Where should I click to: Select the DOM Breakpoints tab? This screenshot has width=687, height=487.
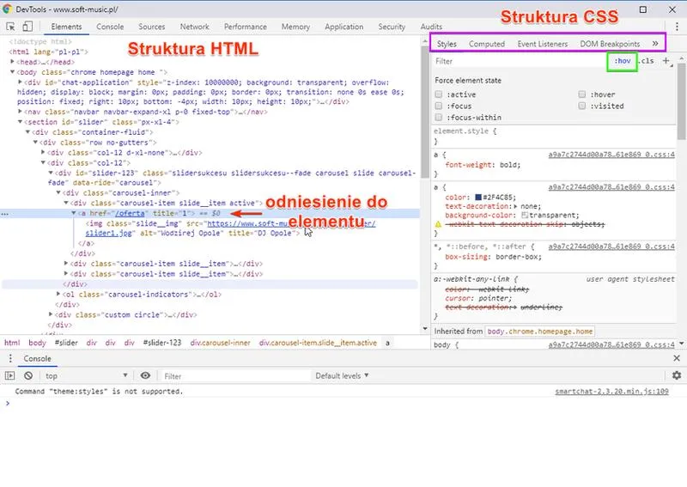coord(610,44)
